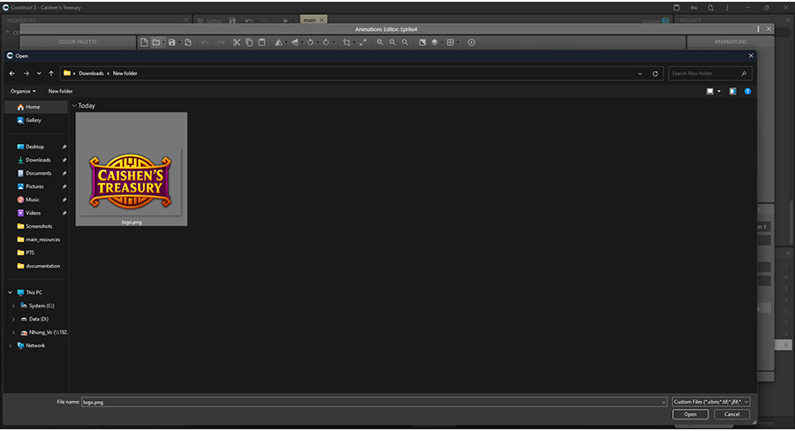Select the logo.png thumbnail

pyautogui.click(x=131, y=169)
